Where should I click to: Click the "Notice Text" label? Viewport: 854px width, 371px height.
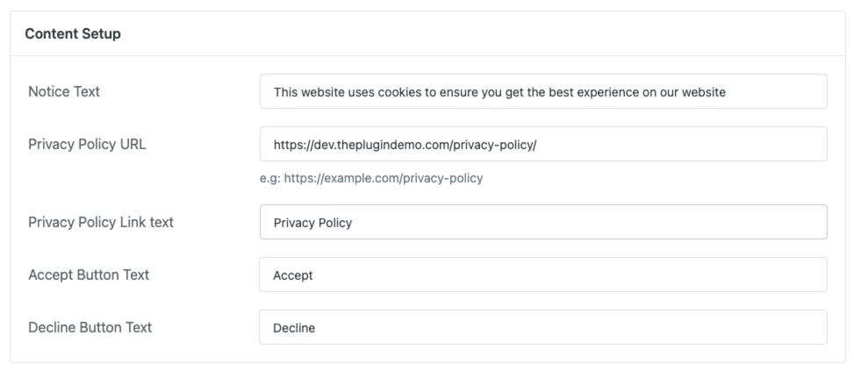(64, 91)
